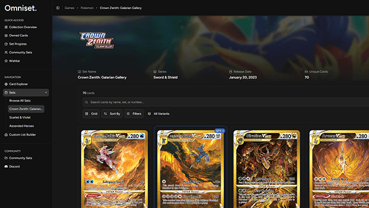Click the Community section folder icon
The image size is (369, 208).
6,158
